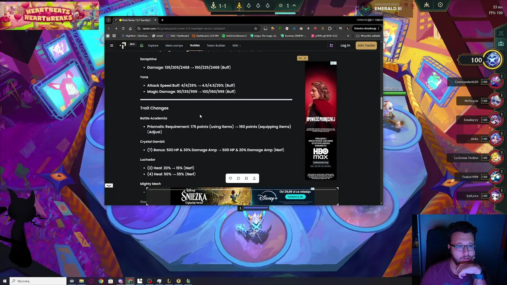Open the G4G / Dashboard bookmark
The image size is (507, 285).
pos(177,36)
